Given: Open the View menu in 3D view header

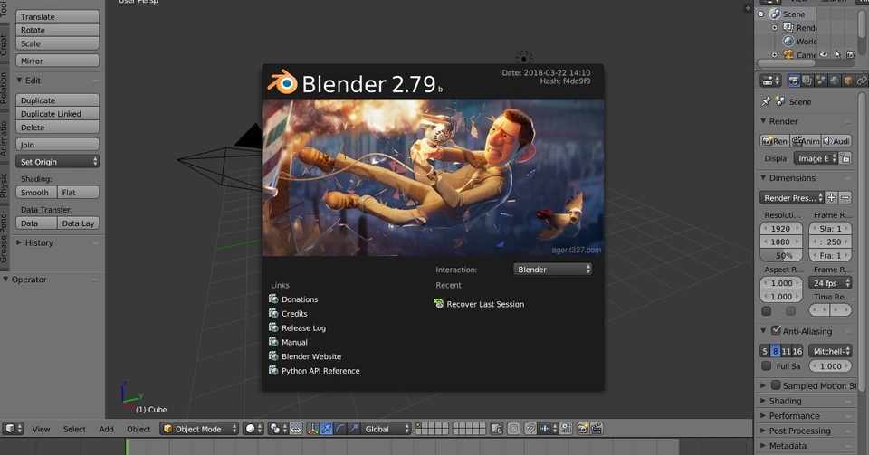Looking at the screenshot, I should coord(41,429).
